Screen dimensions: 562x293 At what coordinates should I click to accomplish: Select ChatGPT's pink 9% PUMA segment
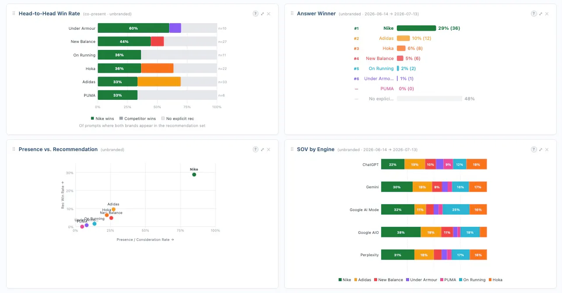[x=448, y=164]
